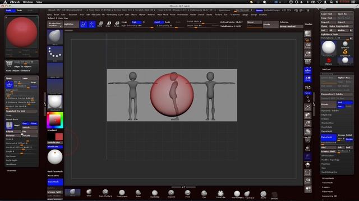This screenshot has width=359, height=201.
Task: Activate Draw mode next to Edit
Action: (x=92, y=24)
